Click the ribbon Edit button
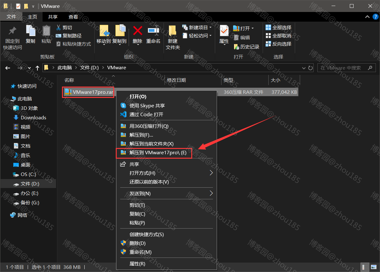 click(x=242, y=37)
